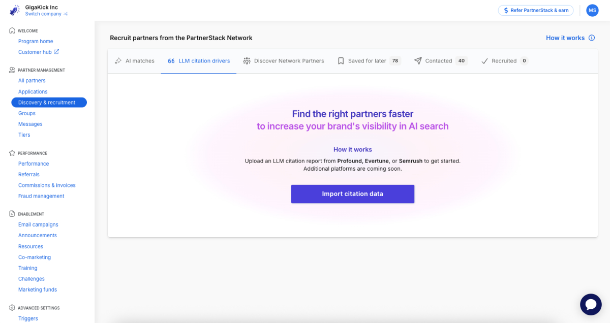Click the Advanced Settings gear icon
Screen dimensions: 610x323
tap(12, 308)
